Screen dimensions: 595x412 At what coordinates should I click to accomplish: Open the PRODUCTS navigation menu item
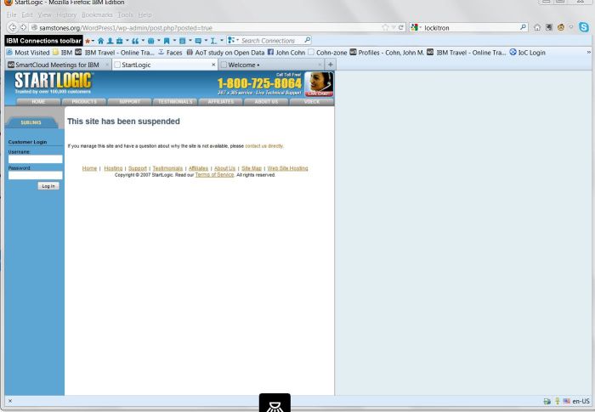pyautogui.click(x=84, y=102)
